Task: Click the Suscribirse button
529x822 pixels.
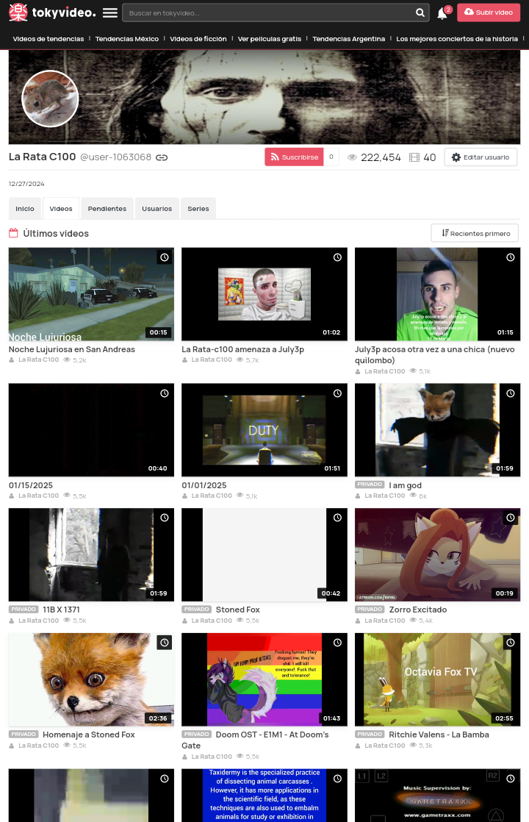Action: (295, 157)
